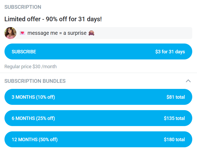Click the '$180 total' price label
This screenshot has height=151, width=197.
point(174,140)
